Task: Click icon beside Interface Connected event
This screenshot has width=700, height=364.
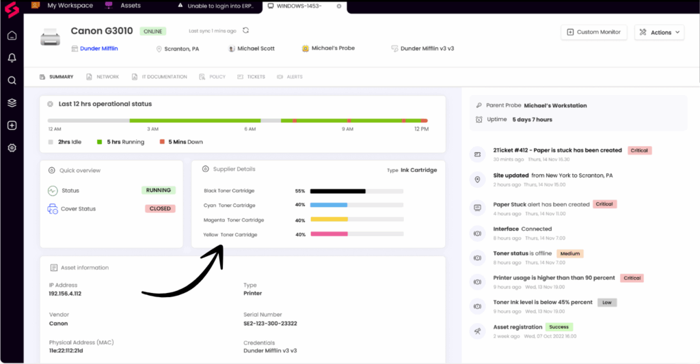Action: tap(477, 234)
